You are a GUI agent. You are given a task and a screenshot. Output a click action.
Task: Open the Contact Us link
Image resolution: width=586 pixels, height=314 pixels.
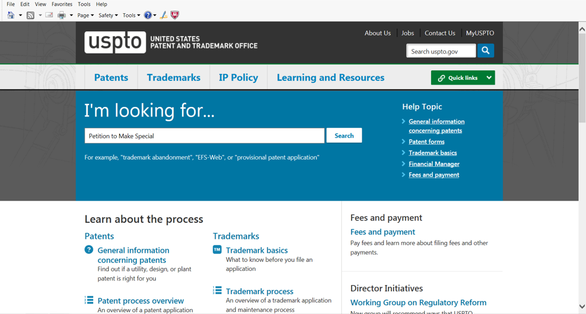click(x=439, y=33)
